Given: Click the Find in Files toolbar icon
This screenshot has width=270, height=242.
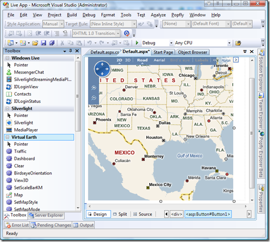Looking at the screenshot, I should pos(238,43).
